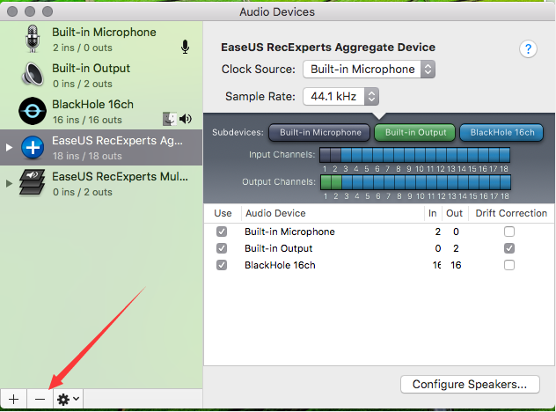Screen dimensions: 556x412
Task: Disable Drift Correction for Built-in Output
Action: pos(509,248)
